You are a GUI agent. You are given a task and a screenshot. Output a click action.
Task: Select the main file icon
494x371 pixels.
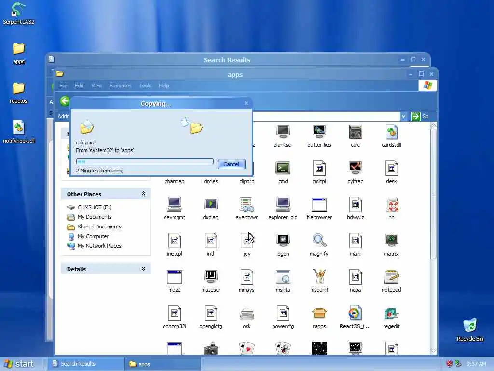pos(356,241)
